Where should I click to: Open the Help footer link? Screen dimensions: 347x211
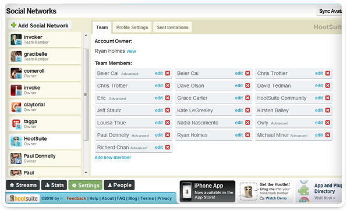94,198
